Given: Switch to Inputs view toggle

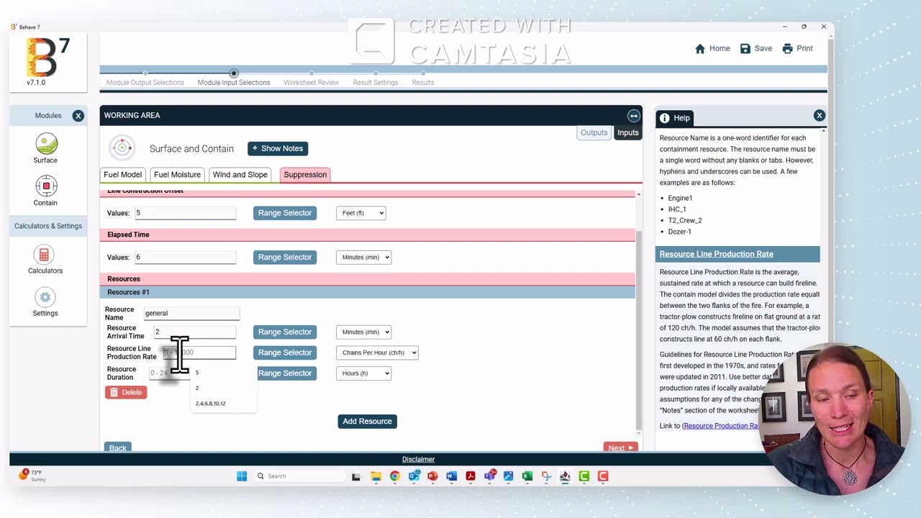Looking at the screenshot, I should point(627,132).
